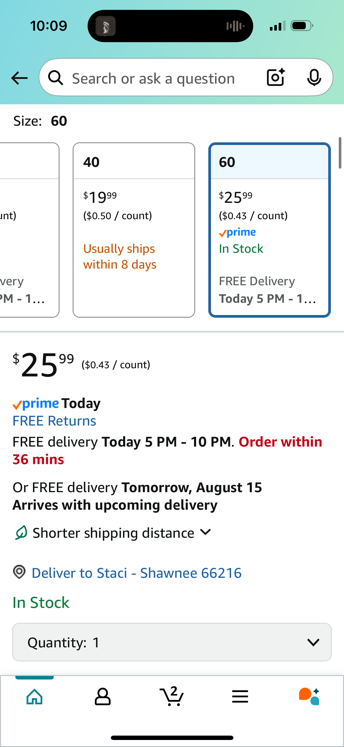Open the shopping cart with 2 items
This screenshot has height=747, width=344.
(x=172, y=696)
